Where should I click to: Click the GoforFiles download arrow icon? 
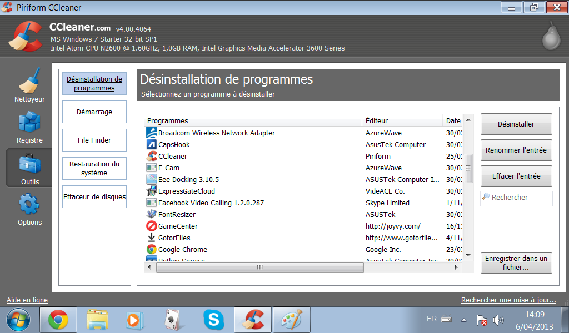click(x=151, y=238)
